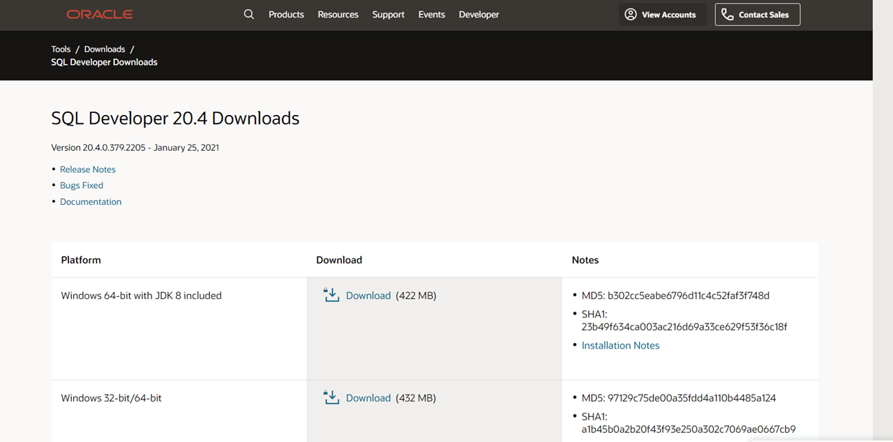Open the search magnifier icon
Image resolution: width=893 pixels, height=442 pixels.
click(248, 14)
